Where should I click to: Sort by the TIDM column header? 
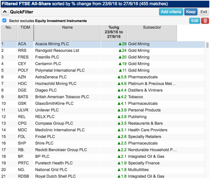point(25,33)
